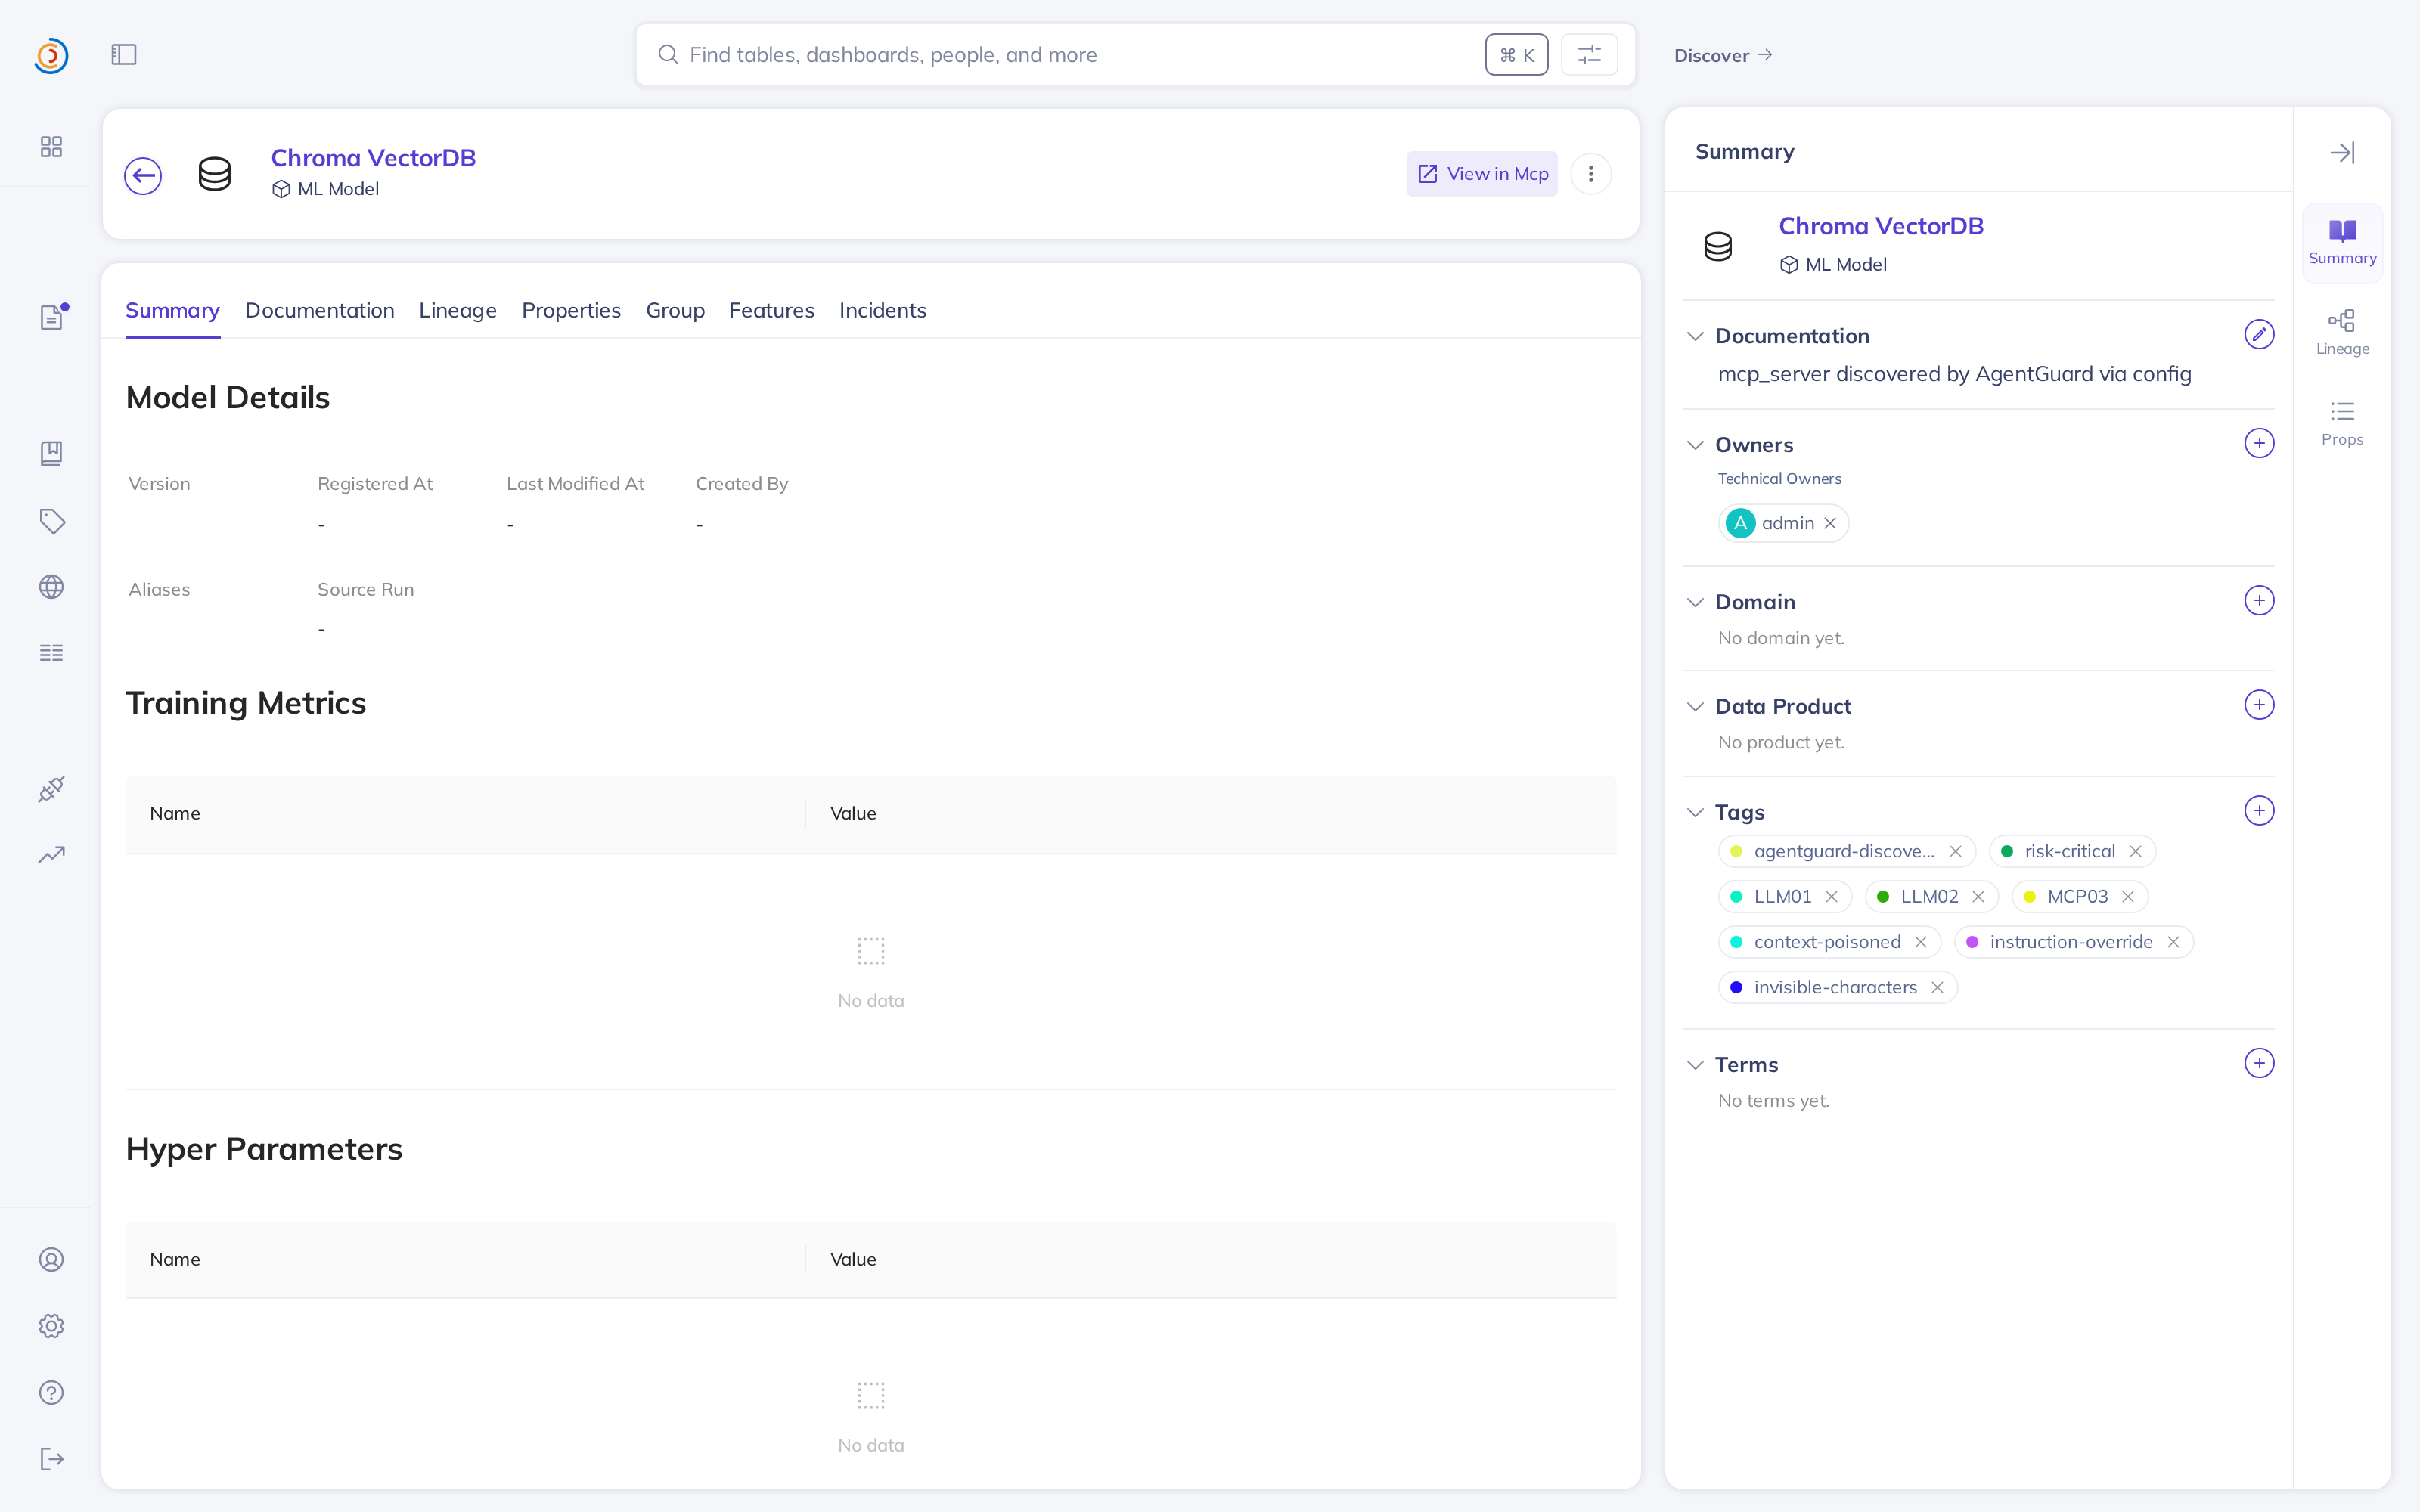
Task: Remove the risk-critical tag
Action: (x=2135, y=851)
